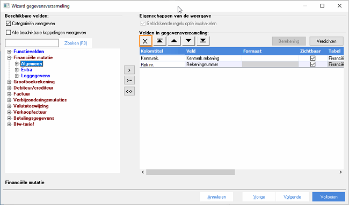Move selected field to bottom
Image resolution: width=349 pixels, height=205 pixels.
pyautogui.click(x=203, y=41)
